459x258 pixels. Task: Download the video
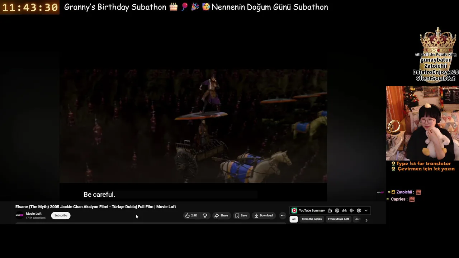point(264,215)
